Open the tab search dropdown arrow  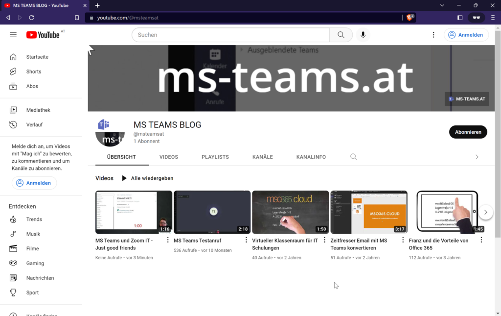[442, 5]
